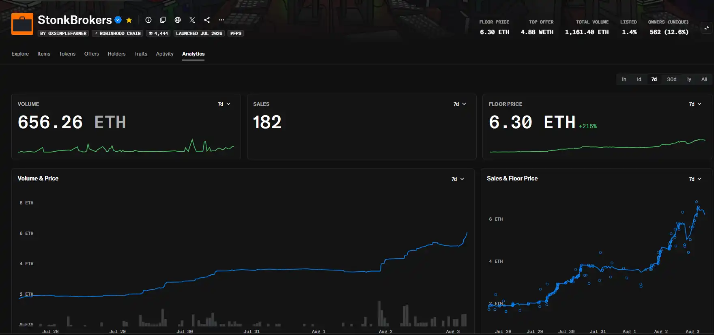Switch to the Traits tab
Screen dimensions: 714x335
[x=141, y=54]
